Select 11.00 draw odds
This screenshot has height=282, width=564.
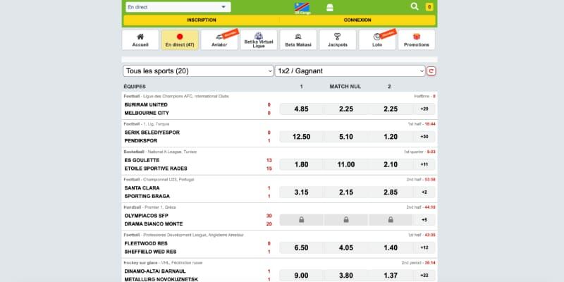[x=346, y=164]
